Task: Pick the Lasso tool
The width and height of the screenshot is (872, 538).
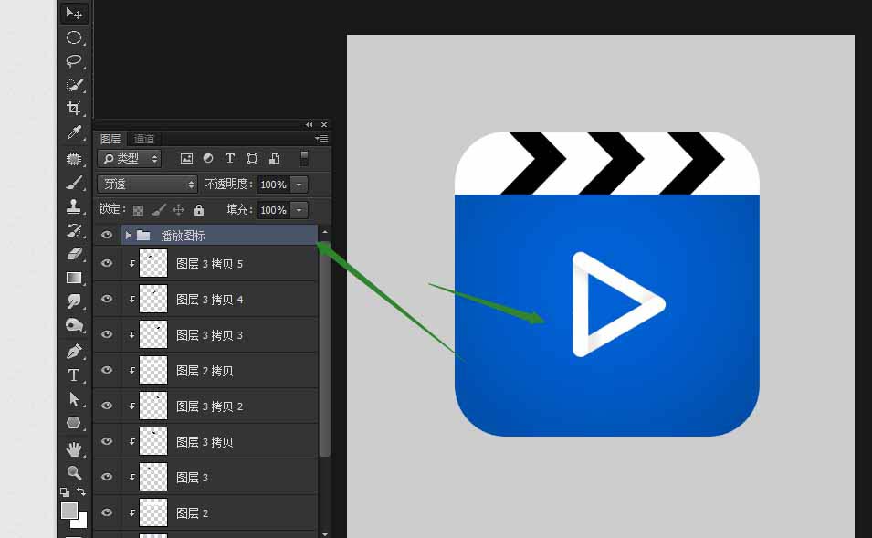Action: pyautogui.click(x=74, y=61)
